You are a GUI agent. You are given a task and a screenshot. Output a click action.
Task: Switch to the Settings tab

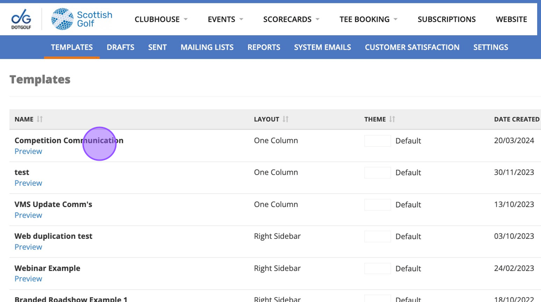click(491, 47)
